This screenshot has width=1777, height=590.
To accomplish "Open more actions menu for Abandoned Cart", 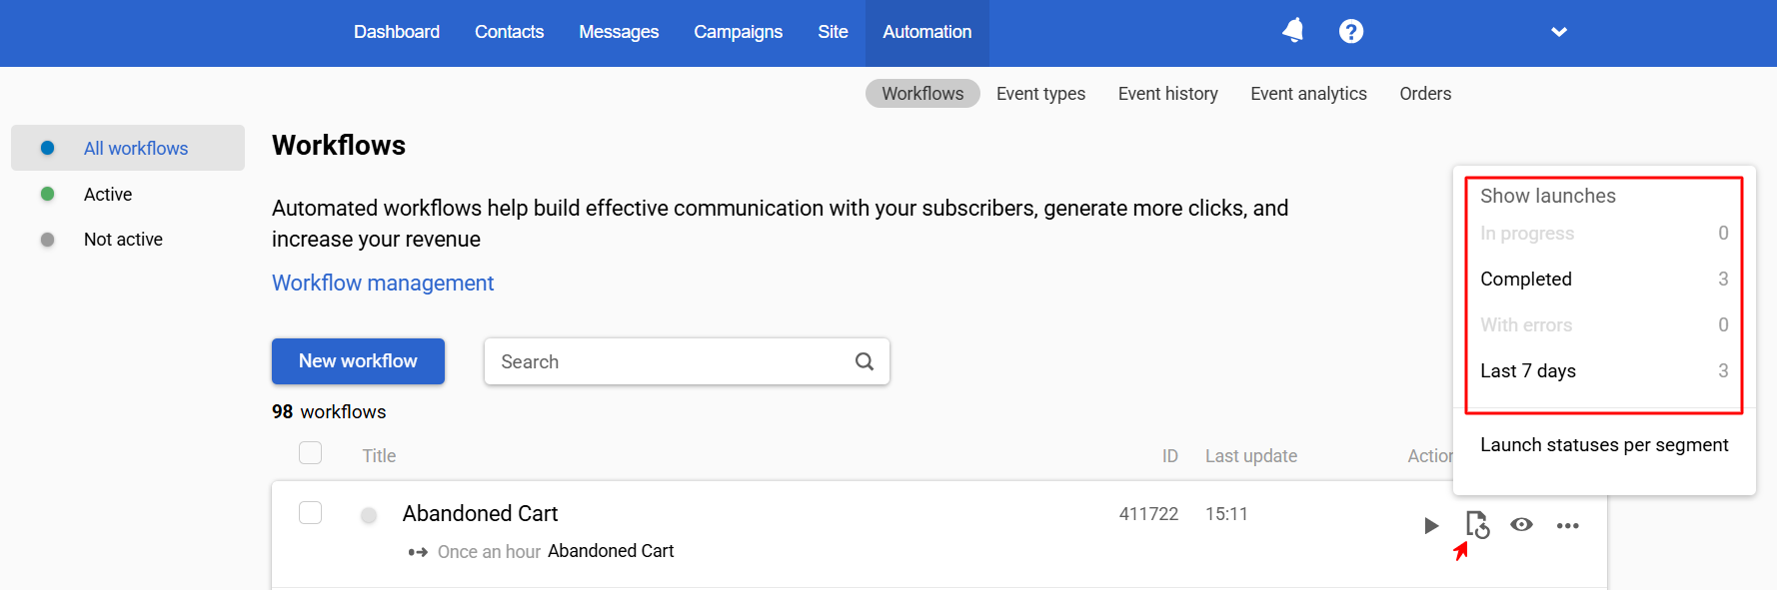I will point(1567,526).
